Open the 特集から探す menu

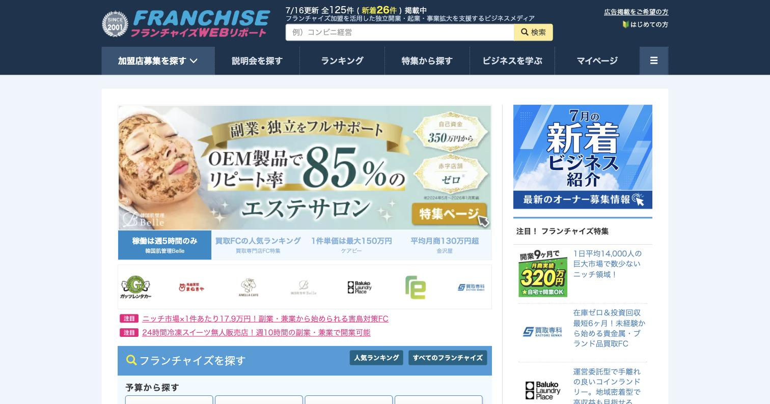[427, 61]
